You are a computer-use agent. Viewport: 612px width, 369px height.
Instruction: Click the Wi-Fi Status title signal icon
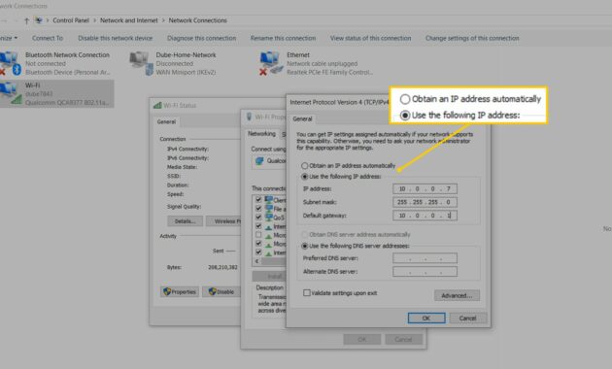point(157,105)
